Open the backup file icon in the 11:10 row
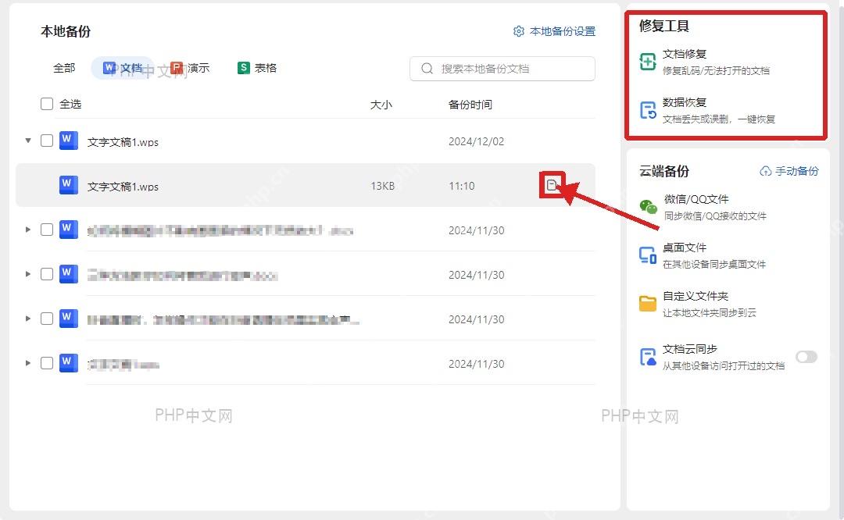The height and width of the screenshot is (520, 844). (551, 186)
